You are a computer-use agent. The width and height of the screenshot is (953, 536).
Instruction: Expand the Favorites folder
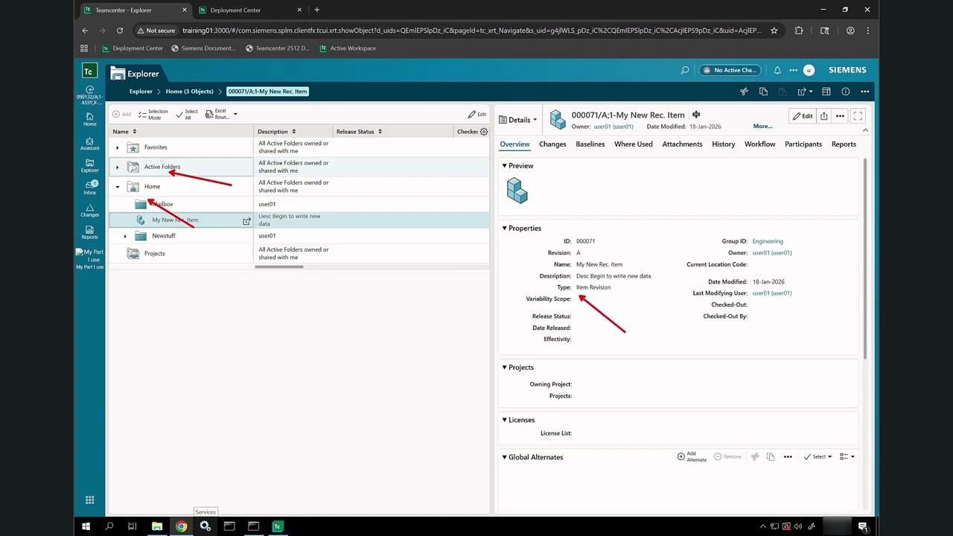click(x=117, y=147)
